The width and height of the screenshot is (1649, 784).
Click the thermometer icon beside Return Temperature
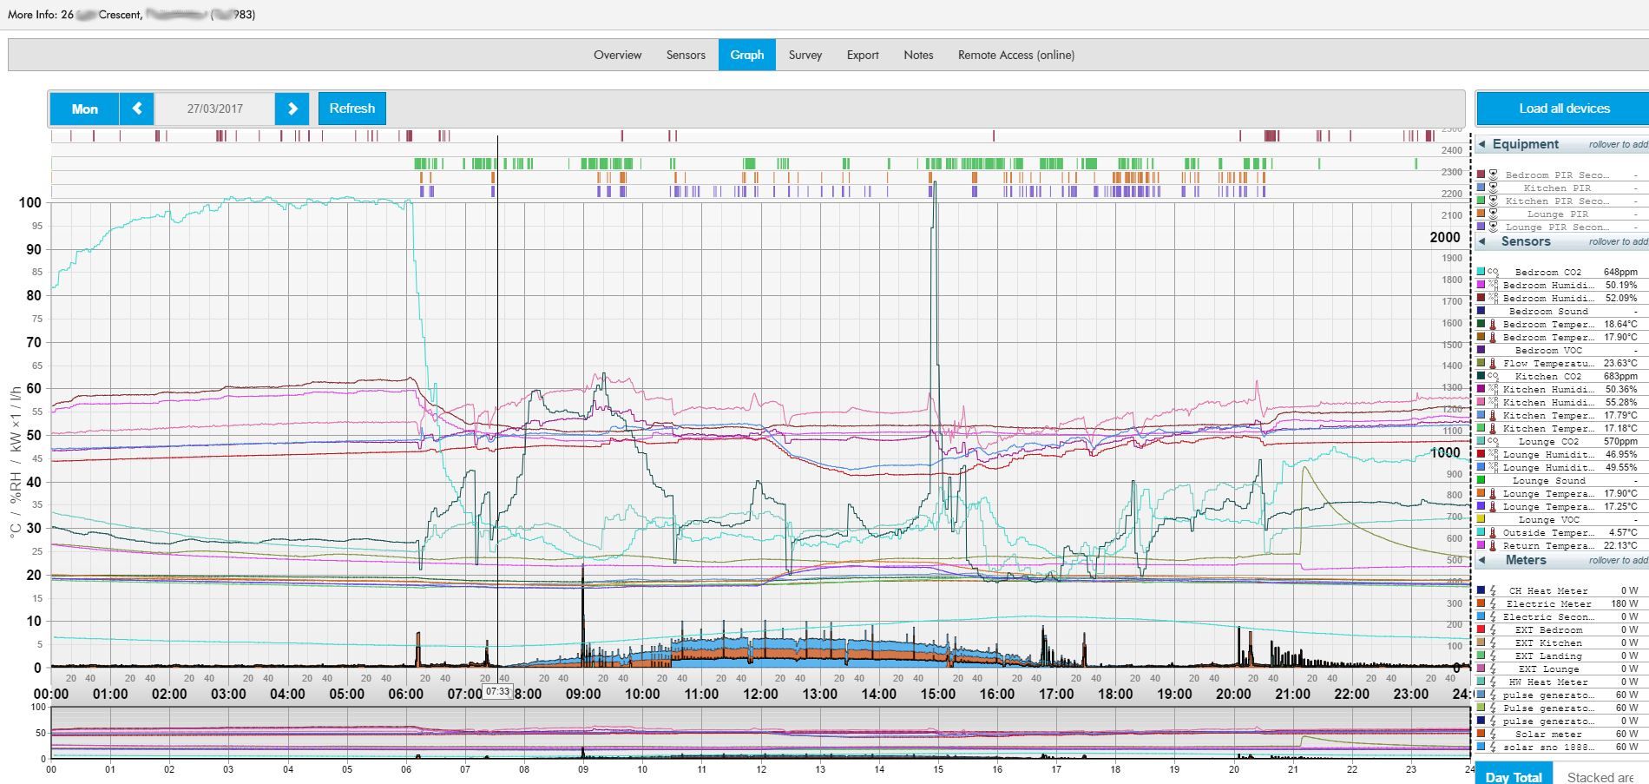click(x=1494, y=545)
